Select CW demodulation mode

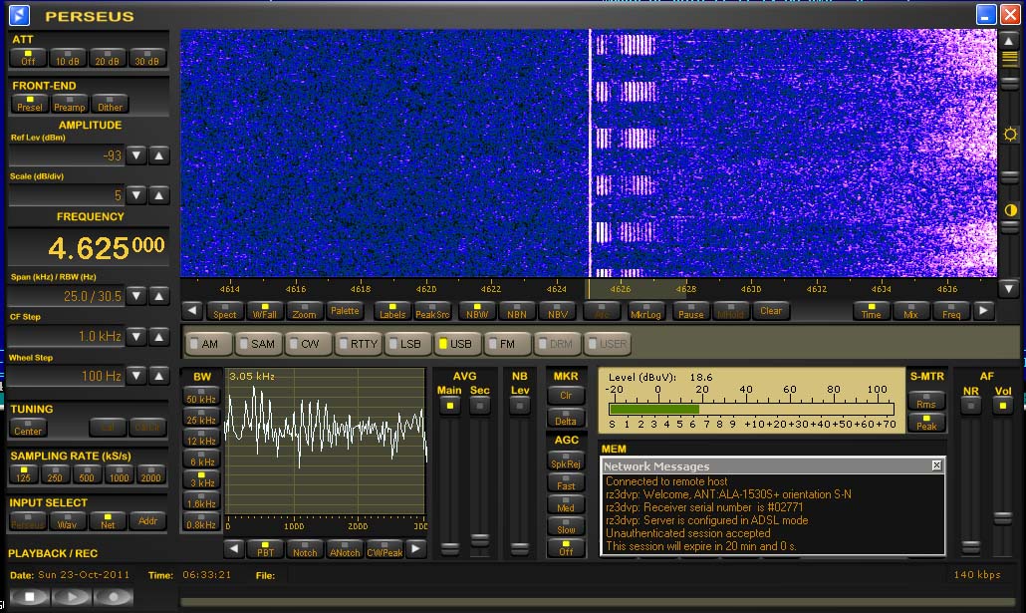310,344
